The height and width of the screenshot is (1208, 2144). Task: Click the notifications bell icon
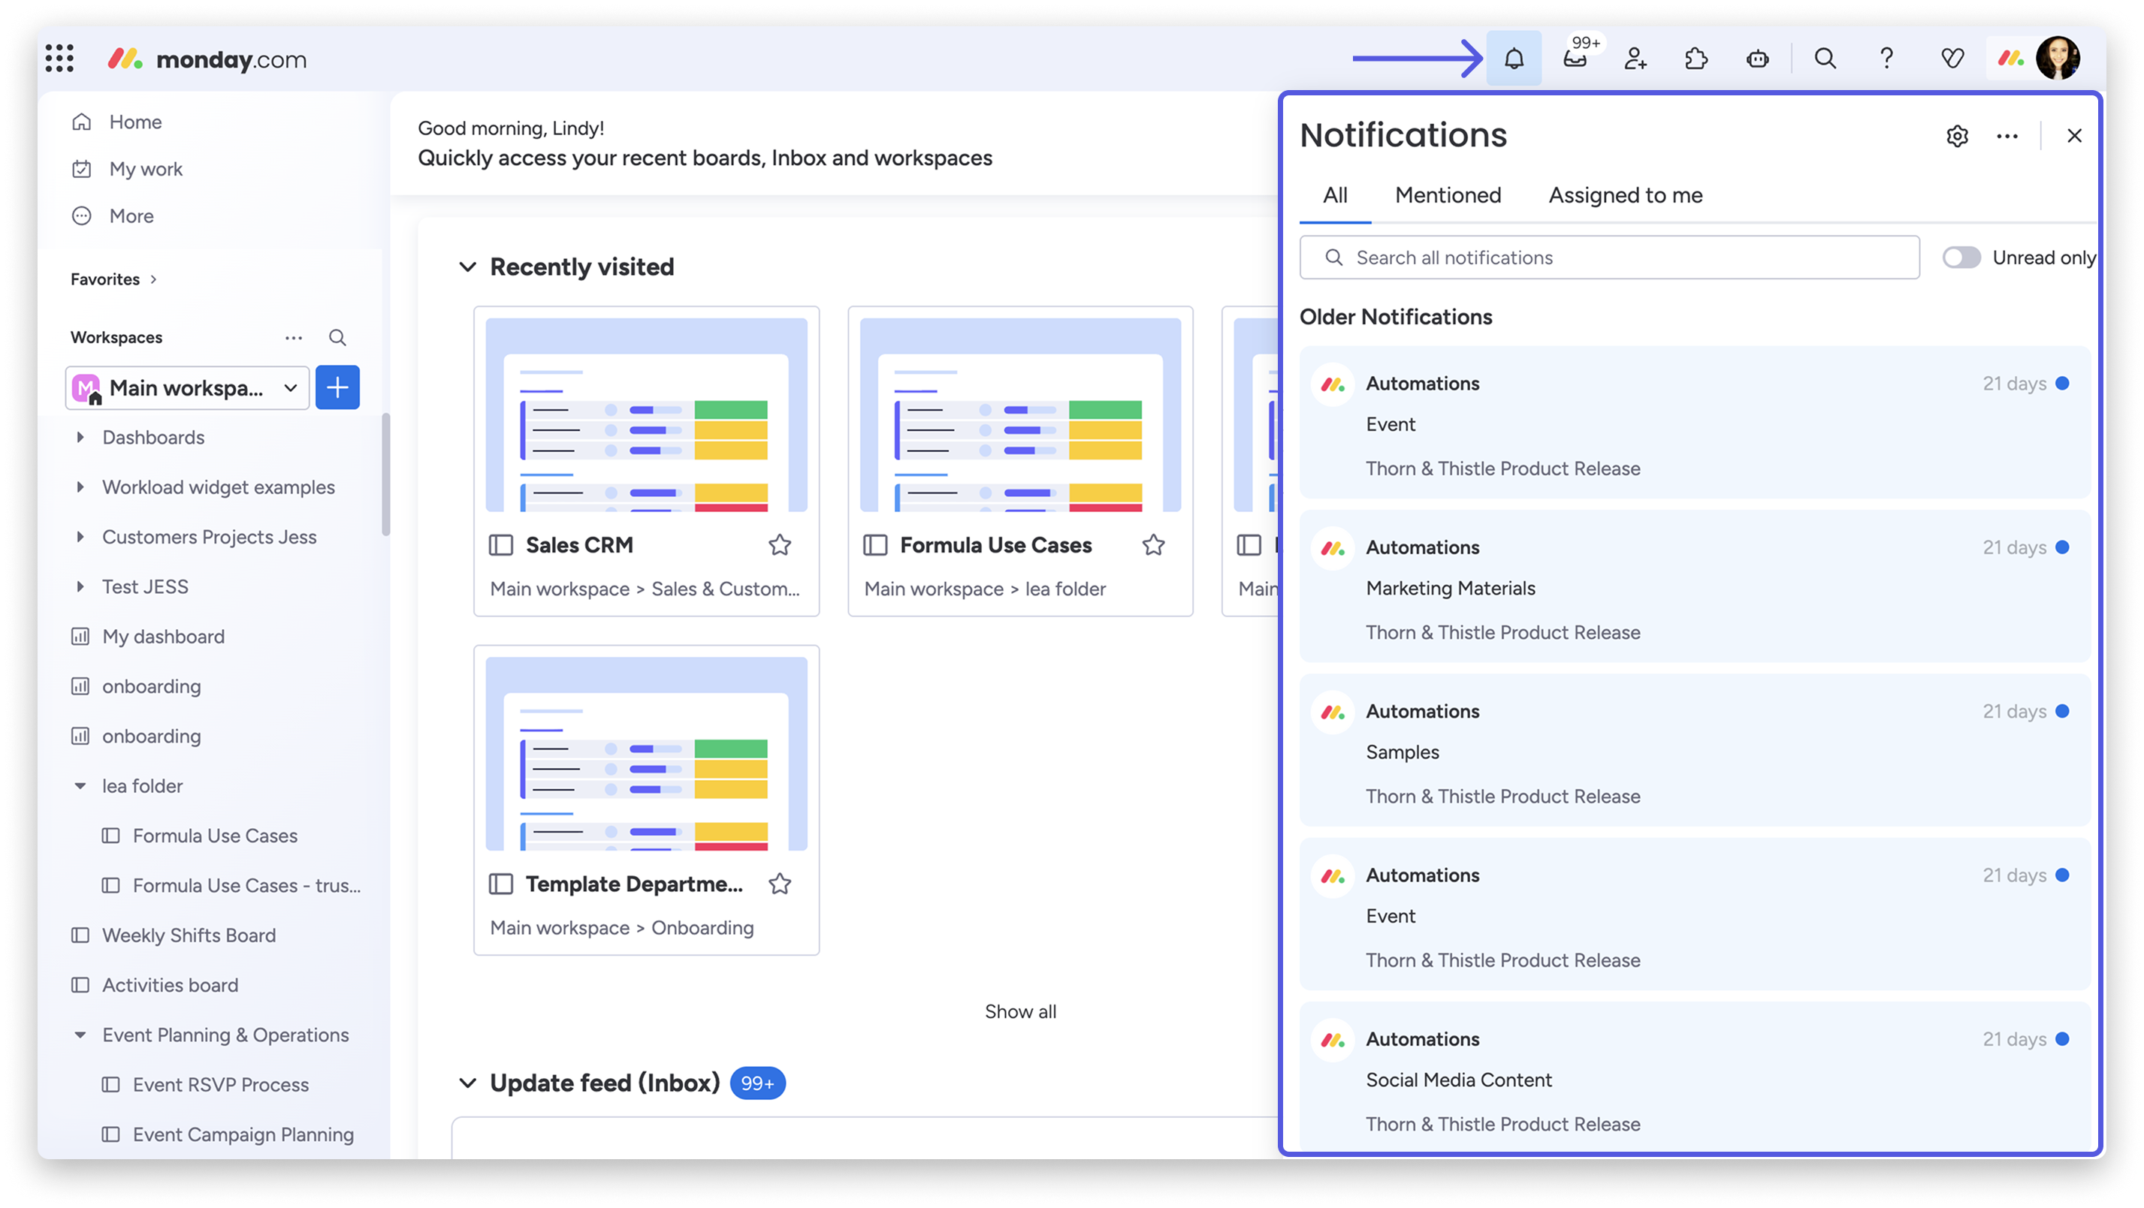1513,59
